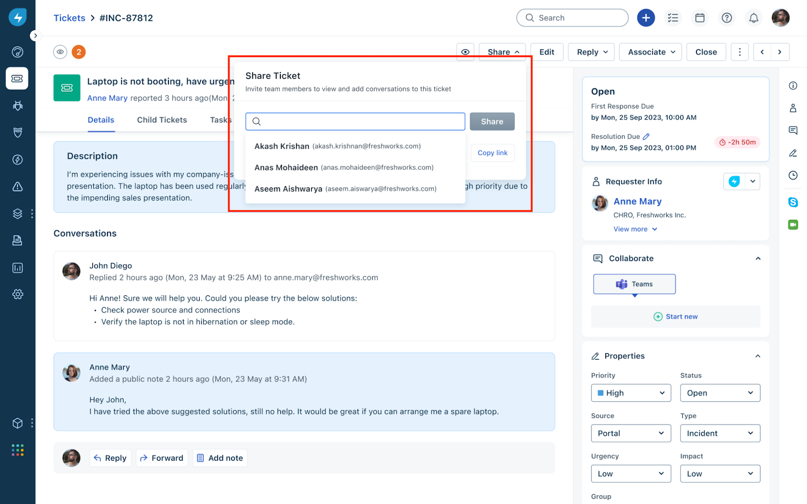
Task: Click Start new conversation
Action: [676, 317]
